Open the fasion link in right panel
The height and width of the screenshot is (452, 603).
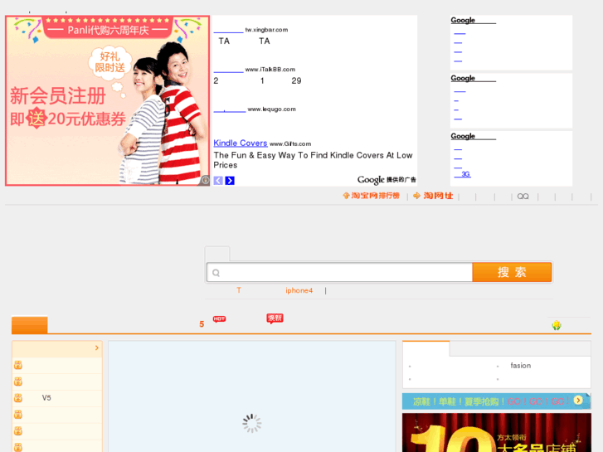521,366
